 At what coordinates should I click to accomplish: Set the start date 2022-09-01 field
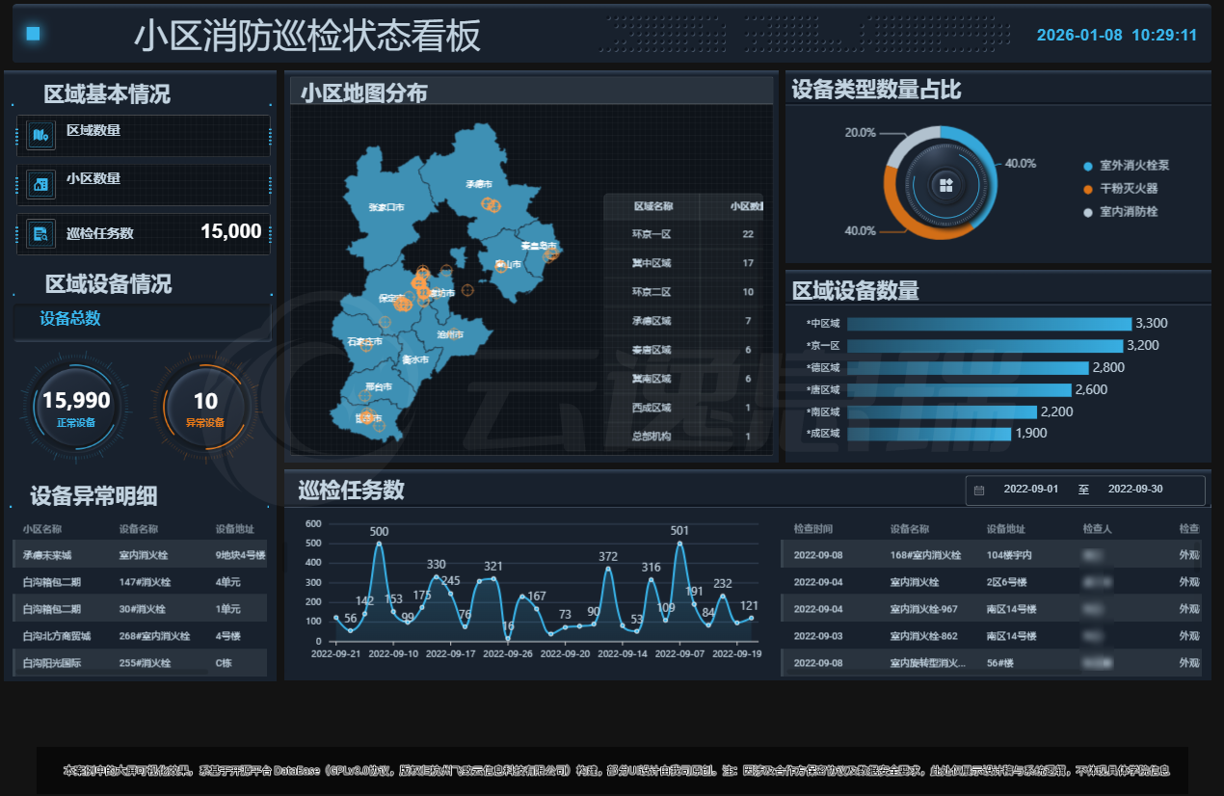point(1030,490)
